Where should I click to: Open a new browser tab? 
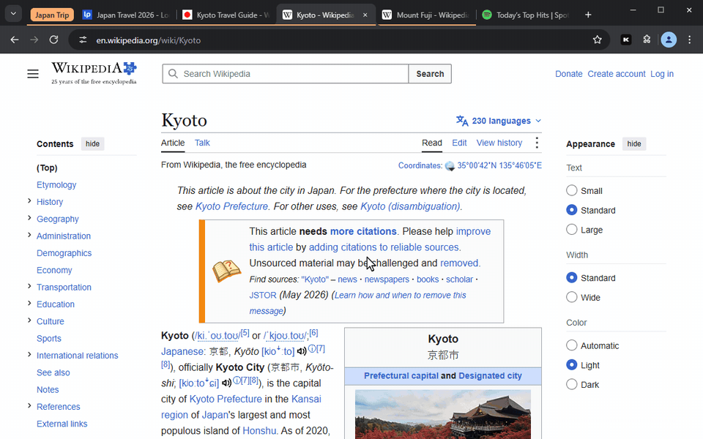click(x=588, y=15)
